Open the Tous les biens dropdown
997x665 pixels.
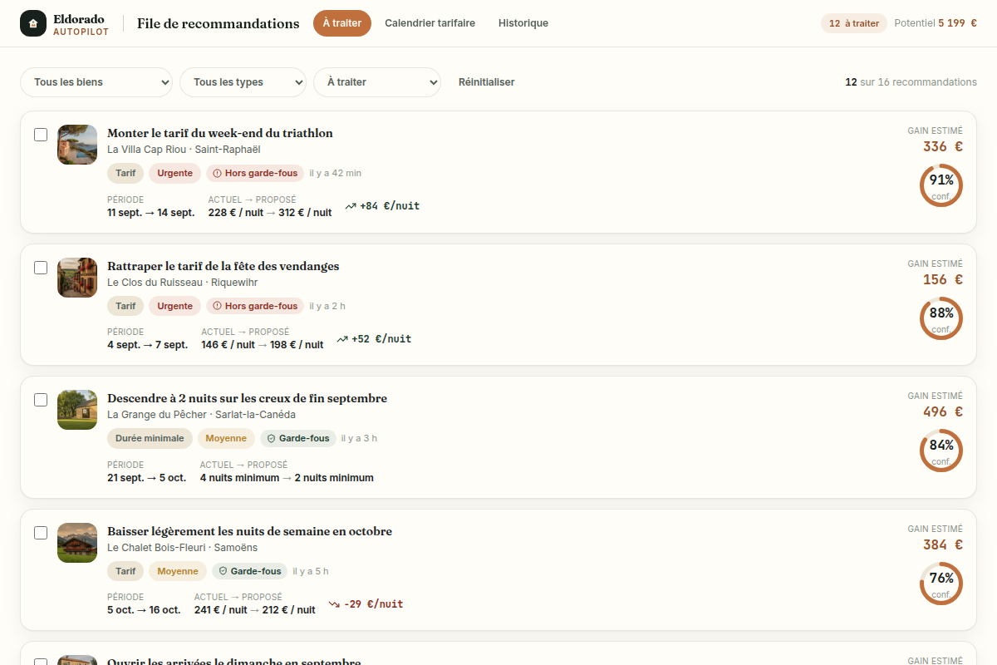(96, 82)
